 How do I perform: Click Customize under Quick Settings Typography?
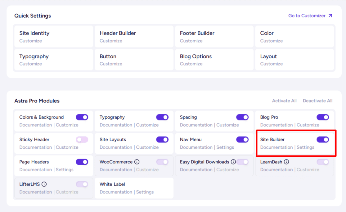30,64
